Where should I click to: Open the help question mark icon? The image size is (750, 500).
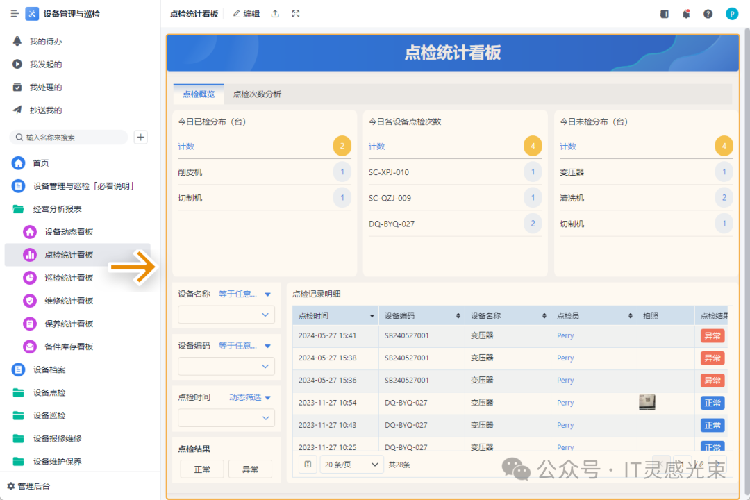pyautogui.click(x=708, y=14)
